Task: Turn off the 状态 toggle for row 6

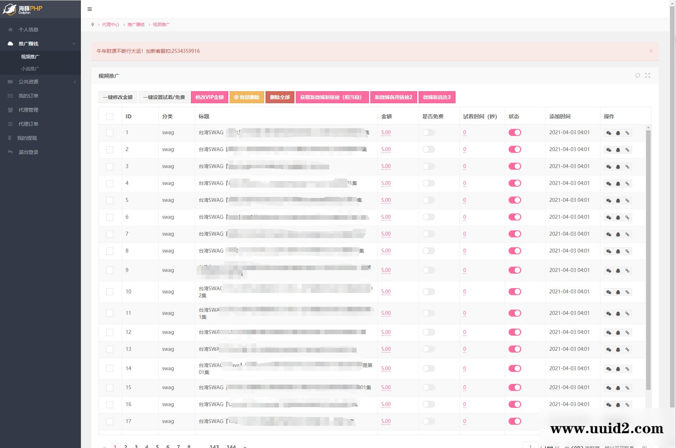Action: click(x=515, y=217)
